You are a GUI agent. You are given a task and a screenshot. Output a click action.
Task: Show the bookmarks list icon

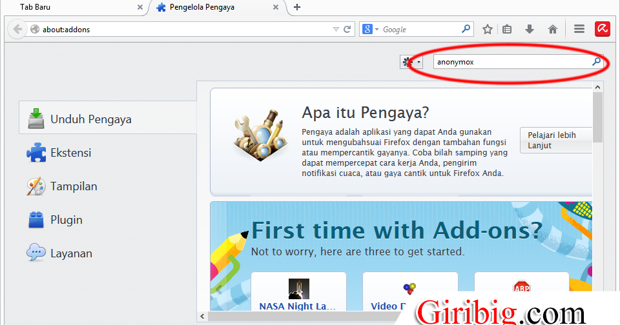click(507, 29)
